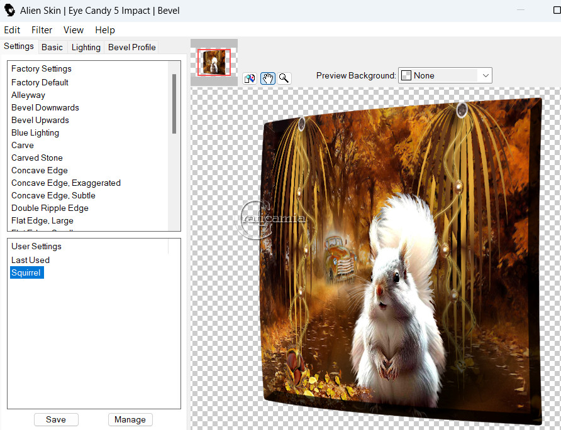This screenshot has width=561, height=430.
Task: Switch to the Basic tab
Action: point(52,47)
